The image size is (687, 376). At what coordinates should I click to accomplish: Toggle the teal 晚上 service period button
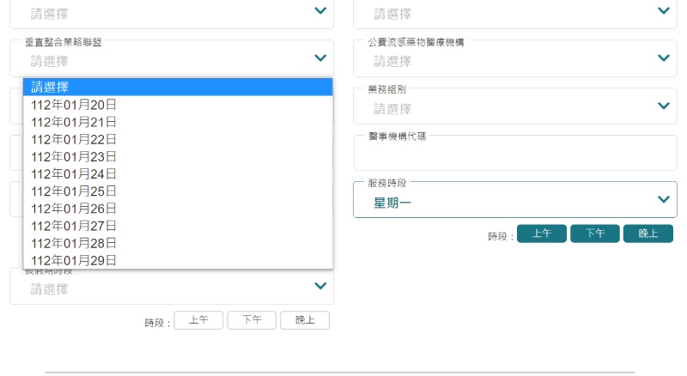point(647,233)
